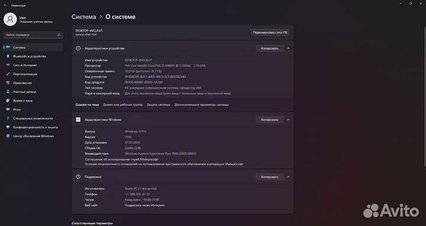Select the product code 00330-80000-00000-AA280
Viewport: 426px width, 226px height.
(144, 82)
